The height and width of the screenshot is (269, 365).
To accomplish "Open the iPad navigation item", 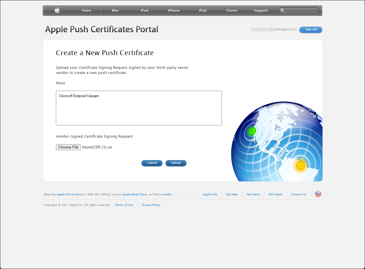I will tap(203, 11).
